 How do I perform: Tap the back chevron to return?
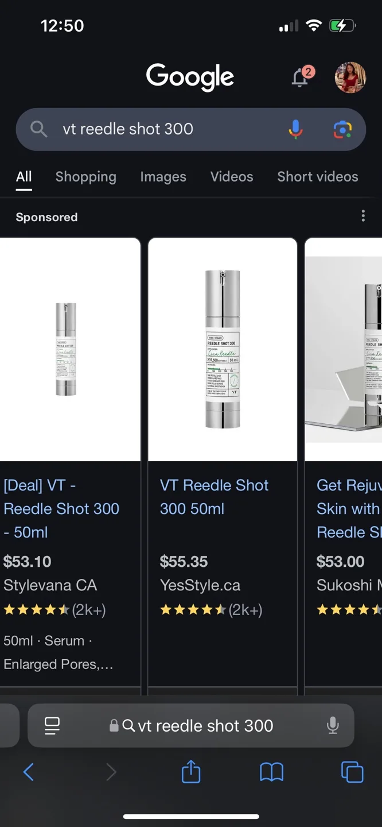tap(29, 772)
